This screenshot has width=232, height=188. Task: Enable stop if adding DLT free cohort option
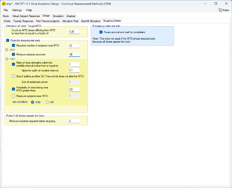coord(13,76)
